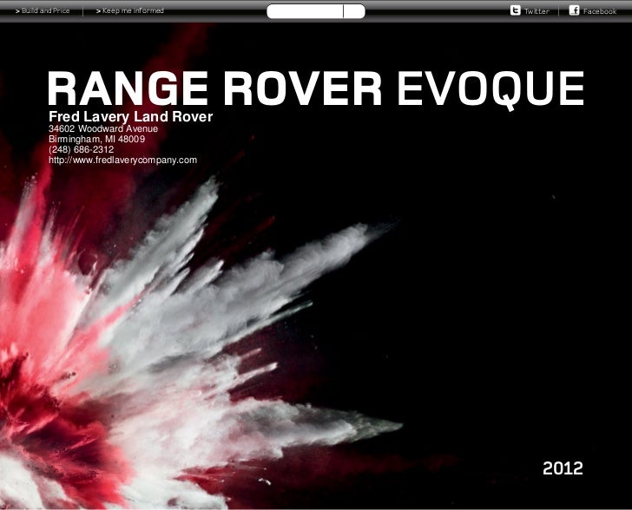632x510 pixels.
Task: Click the Fred Lavery Land Rover heading
Action: pos(130,116)
